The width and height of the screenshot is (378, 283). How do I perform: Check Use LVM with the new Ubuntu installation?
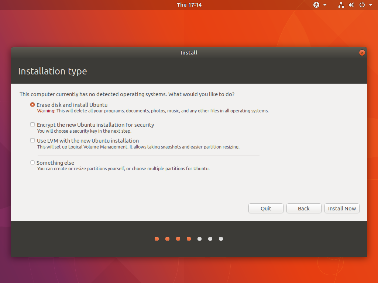[32, 140]
